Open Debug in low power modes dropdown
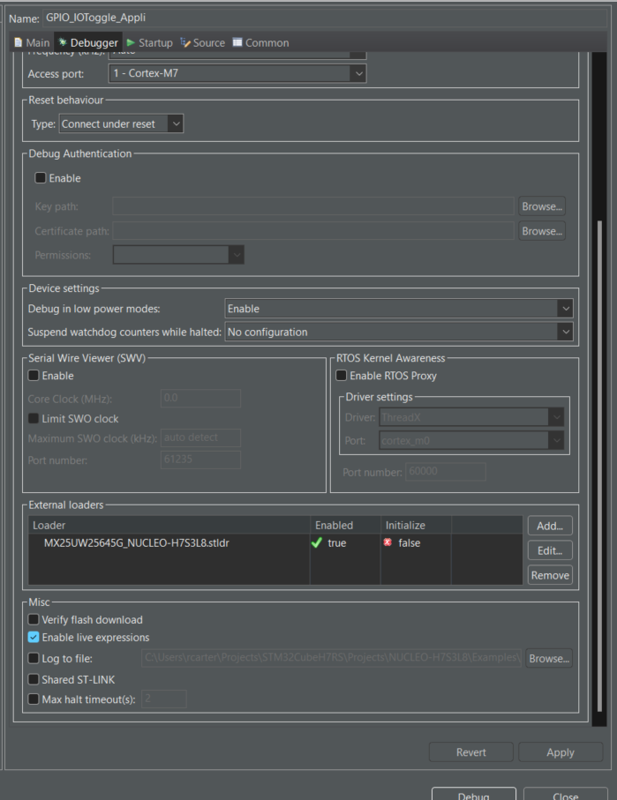 (399, 309)
